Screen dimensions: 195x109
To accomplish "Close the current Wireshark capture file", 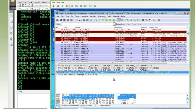I will pyautogui.click(x=84, y=20).
